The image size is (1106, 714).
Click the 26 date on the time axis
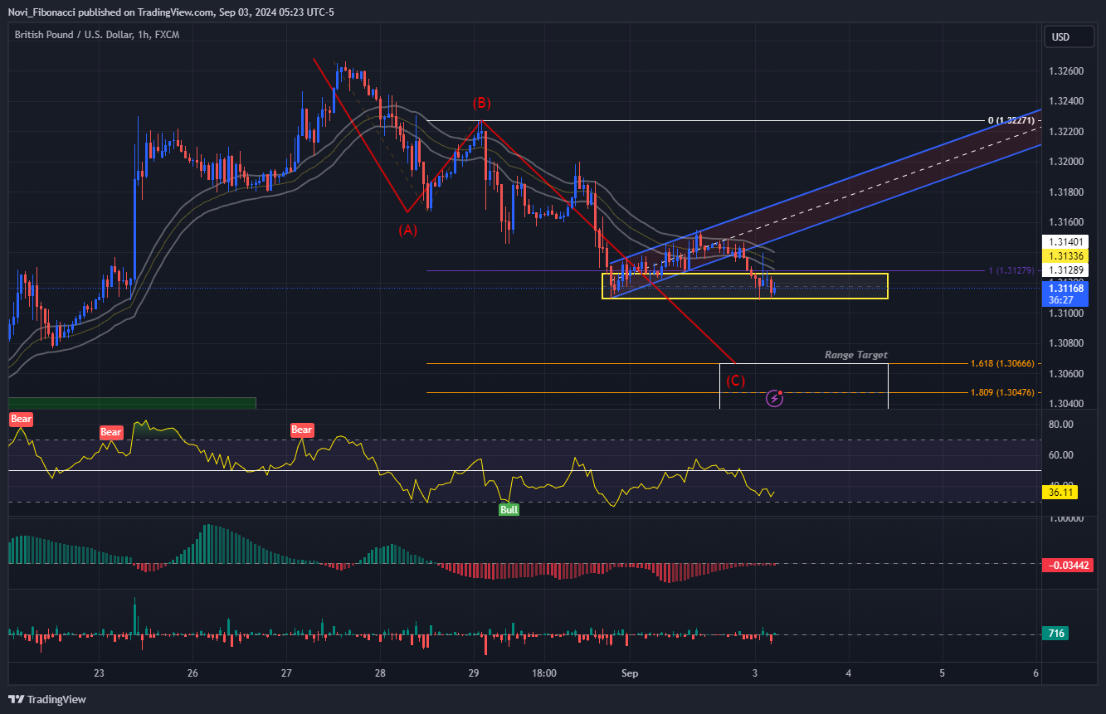tap(192, 673)
